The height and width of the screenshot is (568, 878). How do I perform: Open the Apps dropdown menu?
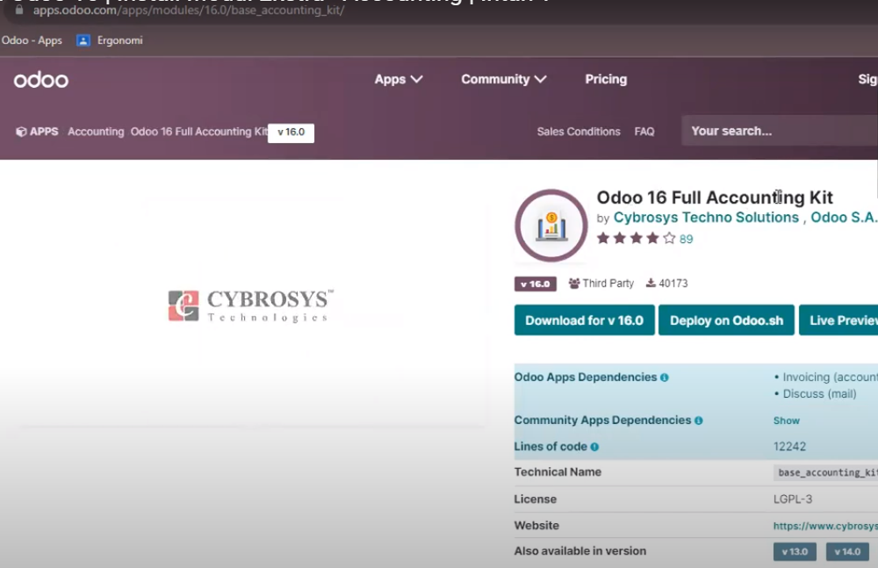point(399,79)
